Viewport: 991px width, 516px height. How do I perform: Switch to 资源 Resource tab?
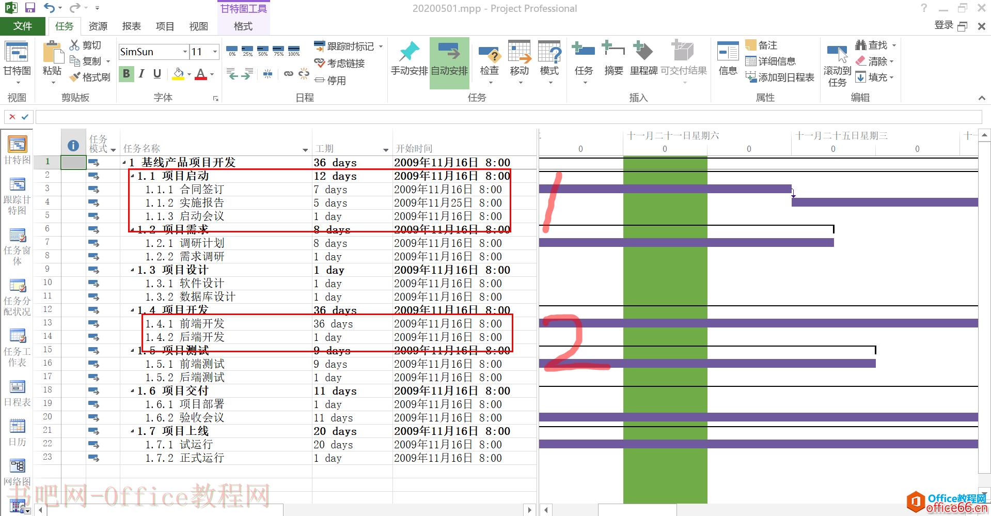(98, 26)
